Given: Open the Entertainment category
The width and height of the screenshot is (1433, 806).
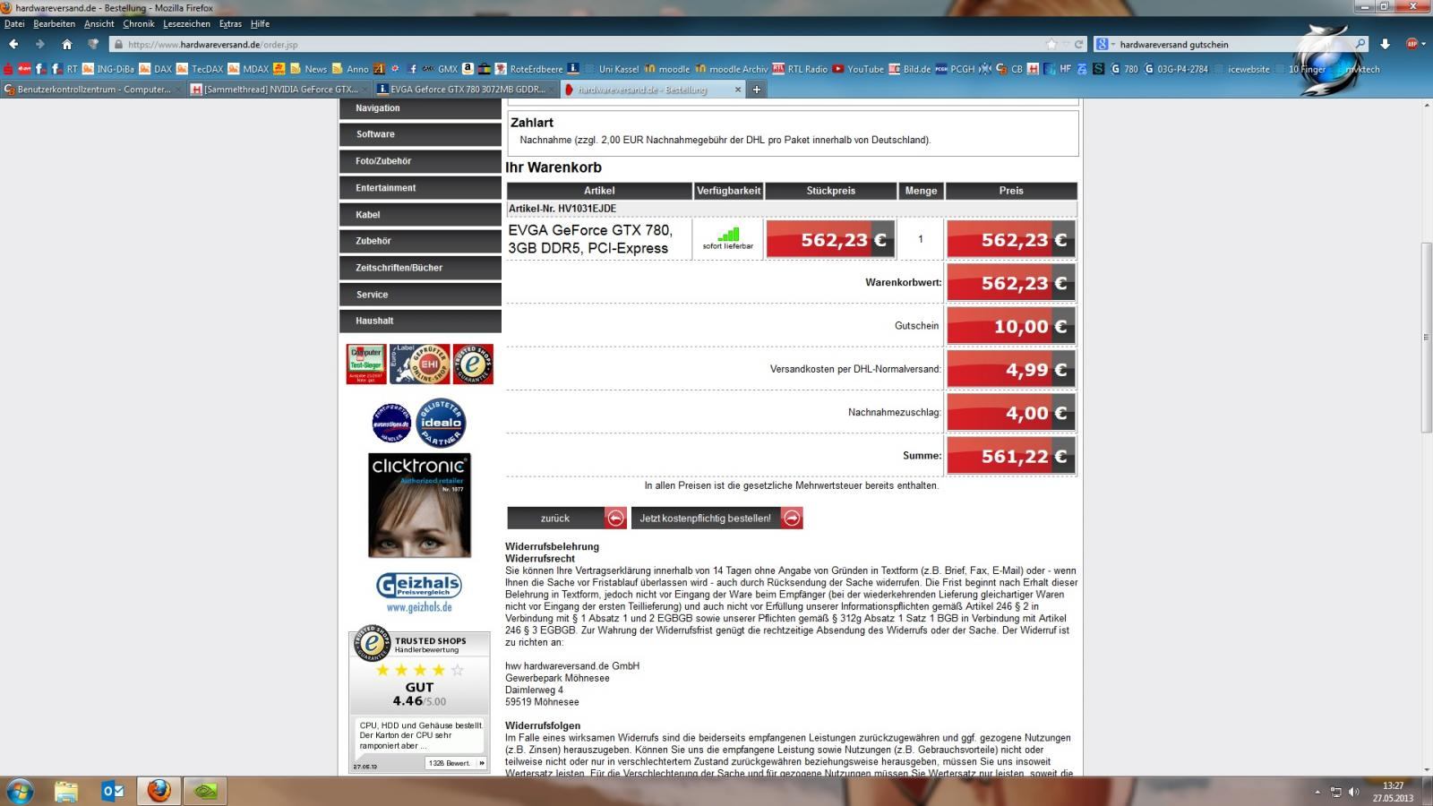Looking at the screenshot, I should 420,188.
